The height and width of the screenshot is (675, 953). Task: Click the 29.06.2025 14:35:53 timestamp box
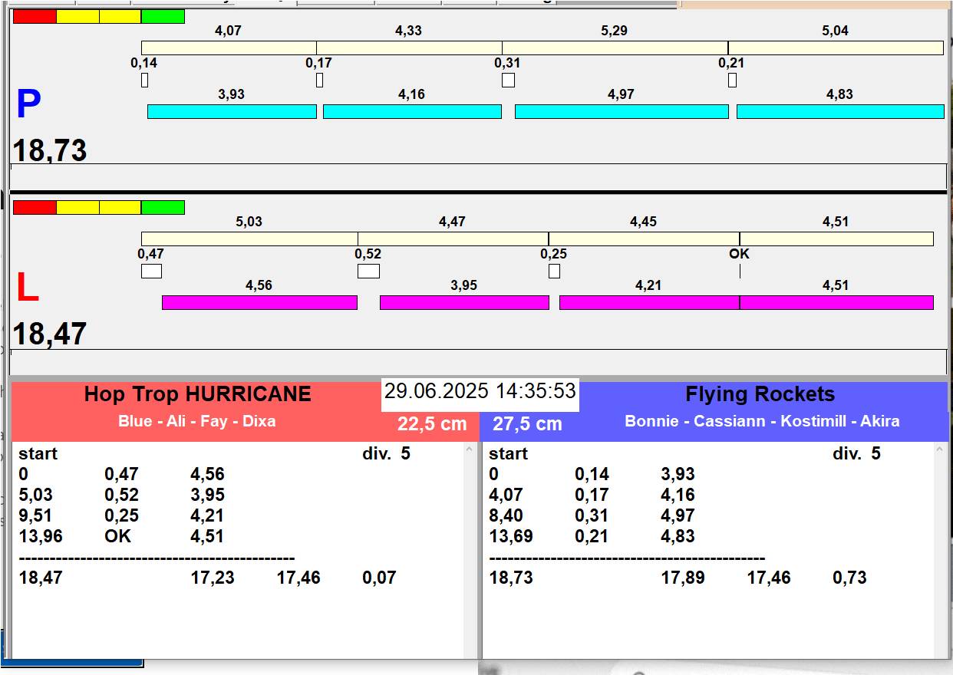pyautogui.click(x=480, y=392)
